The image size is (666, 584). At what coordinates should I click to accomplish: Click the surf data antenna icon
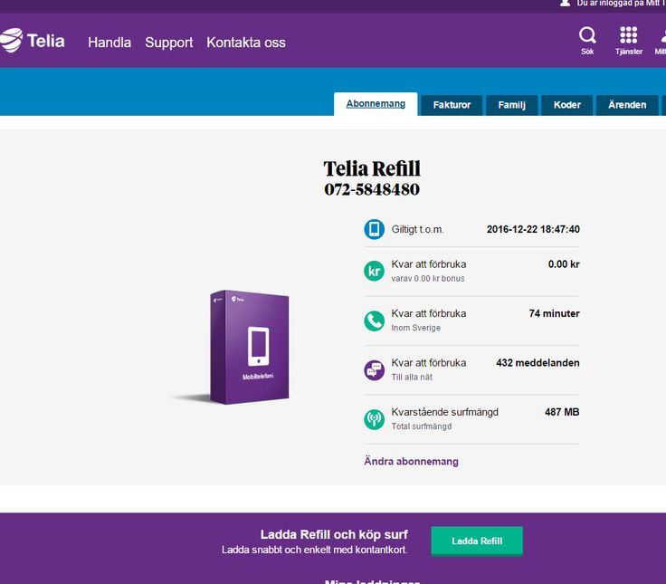[375, 419]
